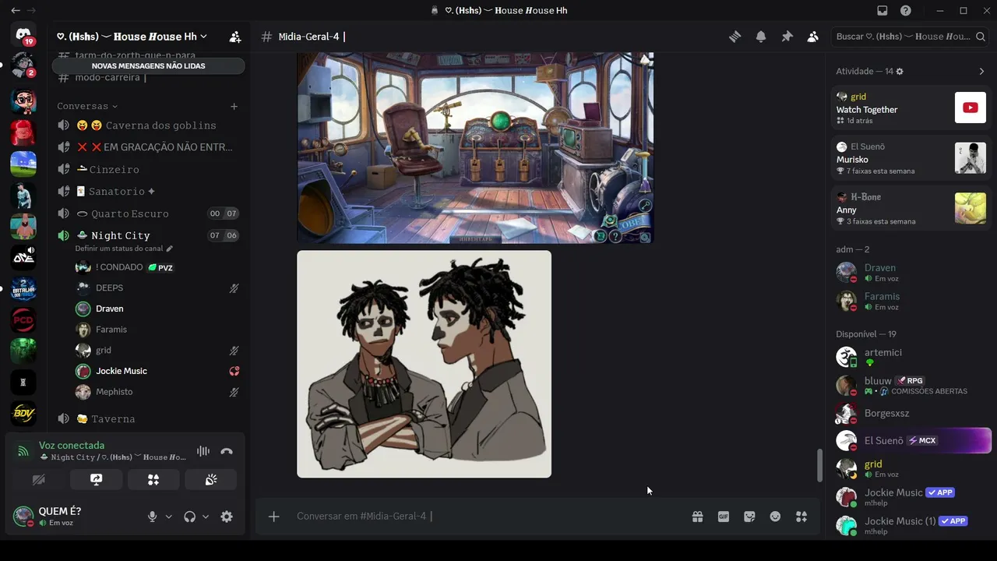The width and height of the screenshot is (997, 561).
Task: Select the Sanatorio voice channel
Action: tap(148, 191)
